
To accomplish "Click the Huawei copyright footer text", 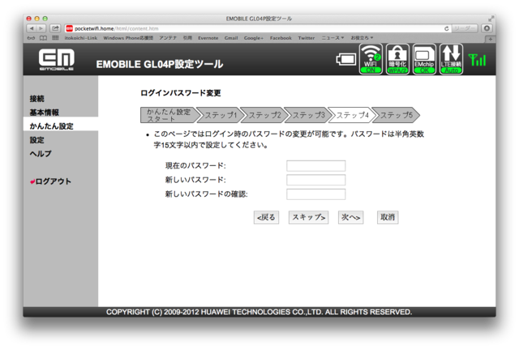I will pyautogui.click(x=259, y=312).
